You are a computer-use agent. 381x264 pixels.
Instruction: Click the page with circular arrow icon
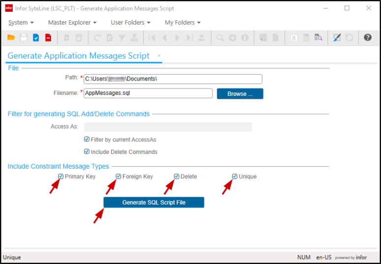pos(110,38)
